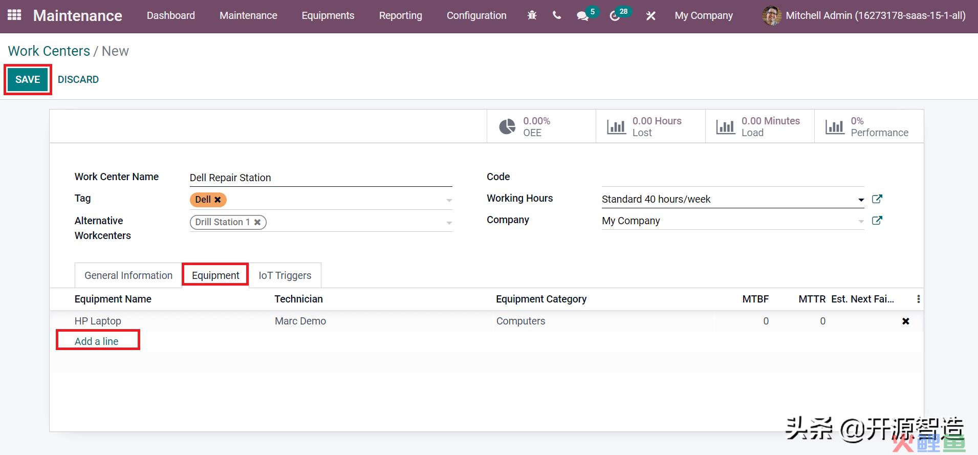Switch to IoT Triggers tab
This screenshot has width=978, height=455.
point(285,275)
